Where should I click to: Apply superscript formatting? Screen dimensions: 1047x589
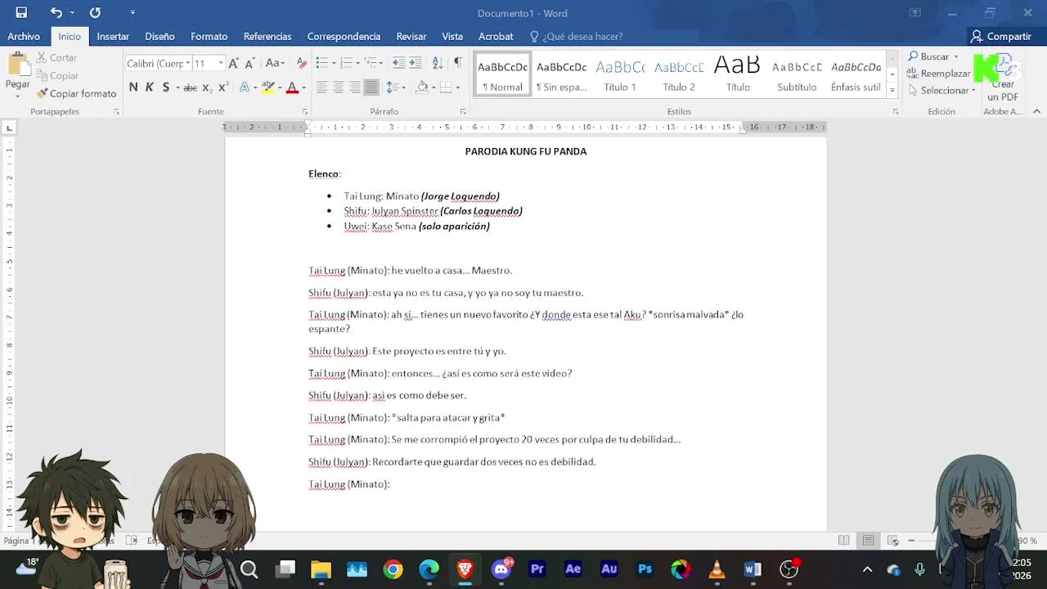pyautogui.click(x=222, y=88)
